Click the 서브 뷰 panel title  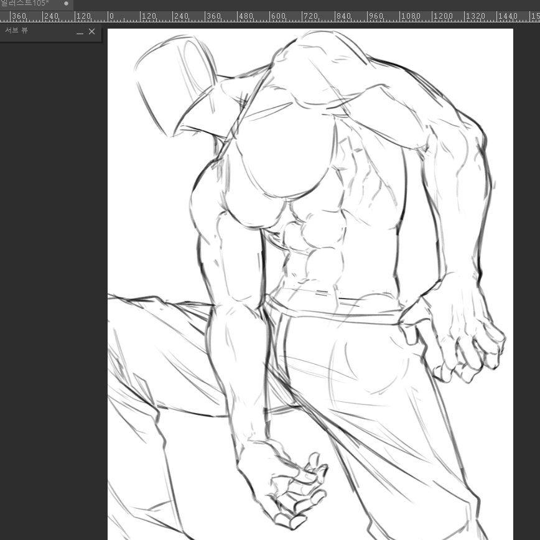(16, 30)
